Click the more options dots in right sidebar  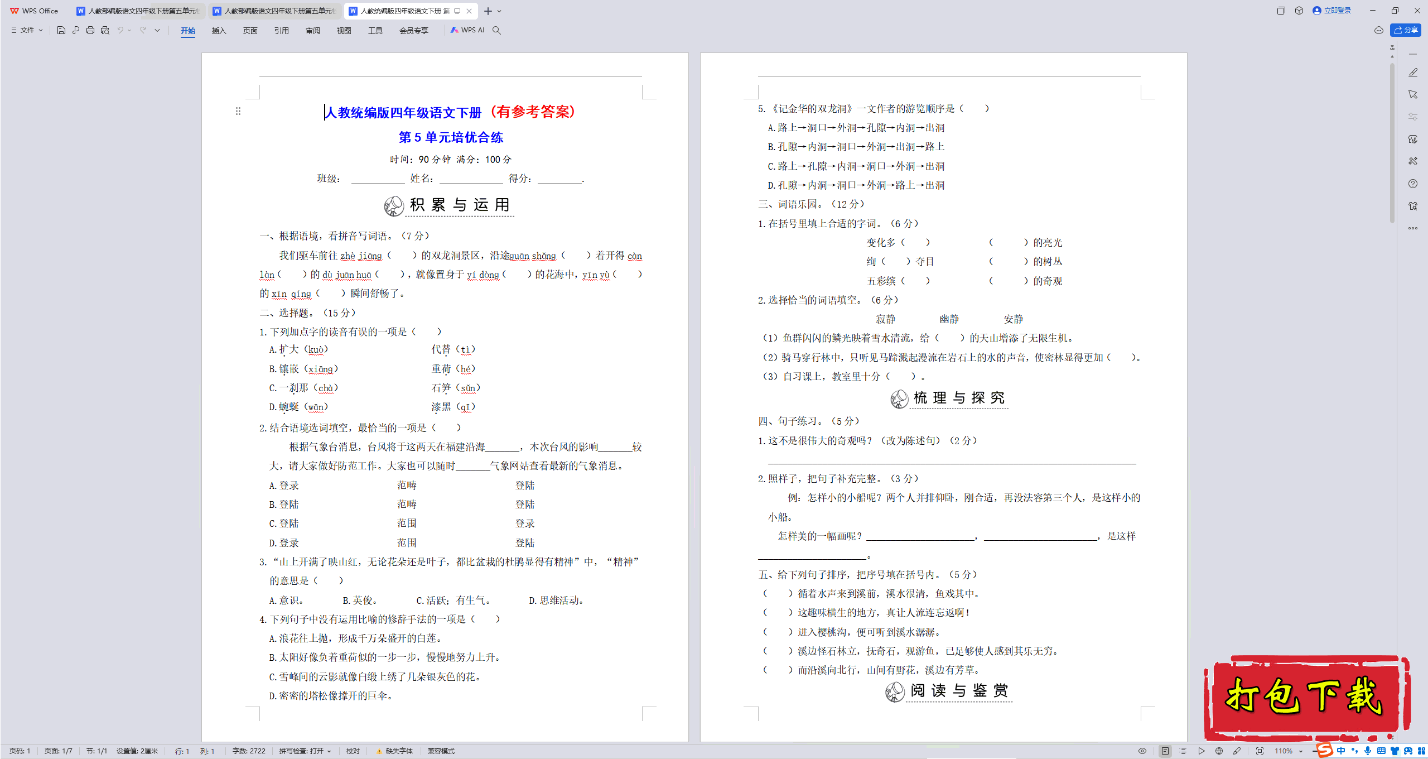click(1412, 228)
